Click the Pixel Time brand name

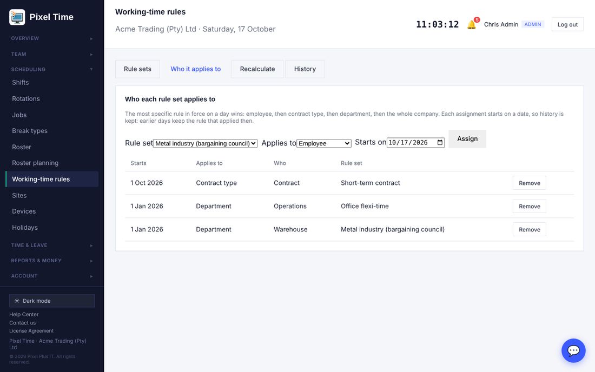pos(51,17)
